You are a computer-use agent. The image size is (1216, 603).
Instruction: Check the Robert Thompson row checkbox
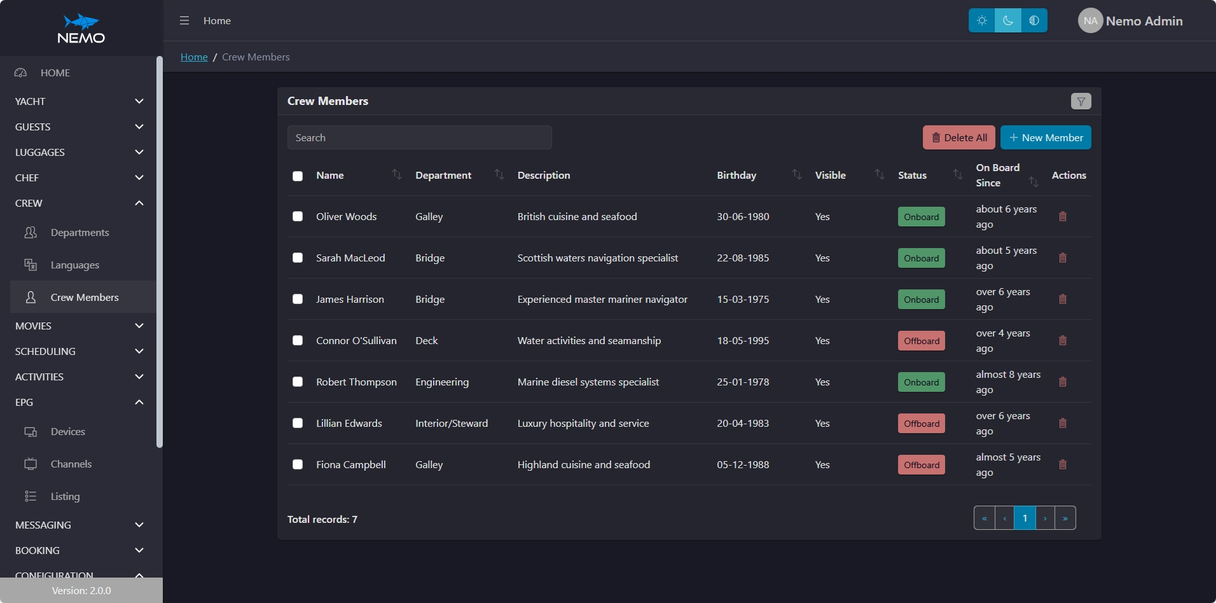click(x=298, y=382)
